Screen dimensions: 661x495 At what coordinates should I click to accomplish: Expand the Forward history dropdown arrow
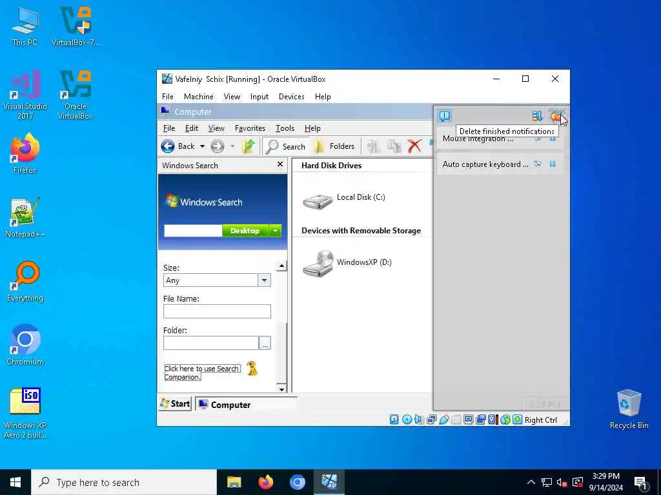point(232,146)
